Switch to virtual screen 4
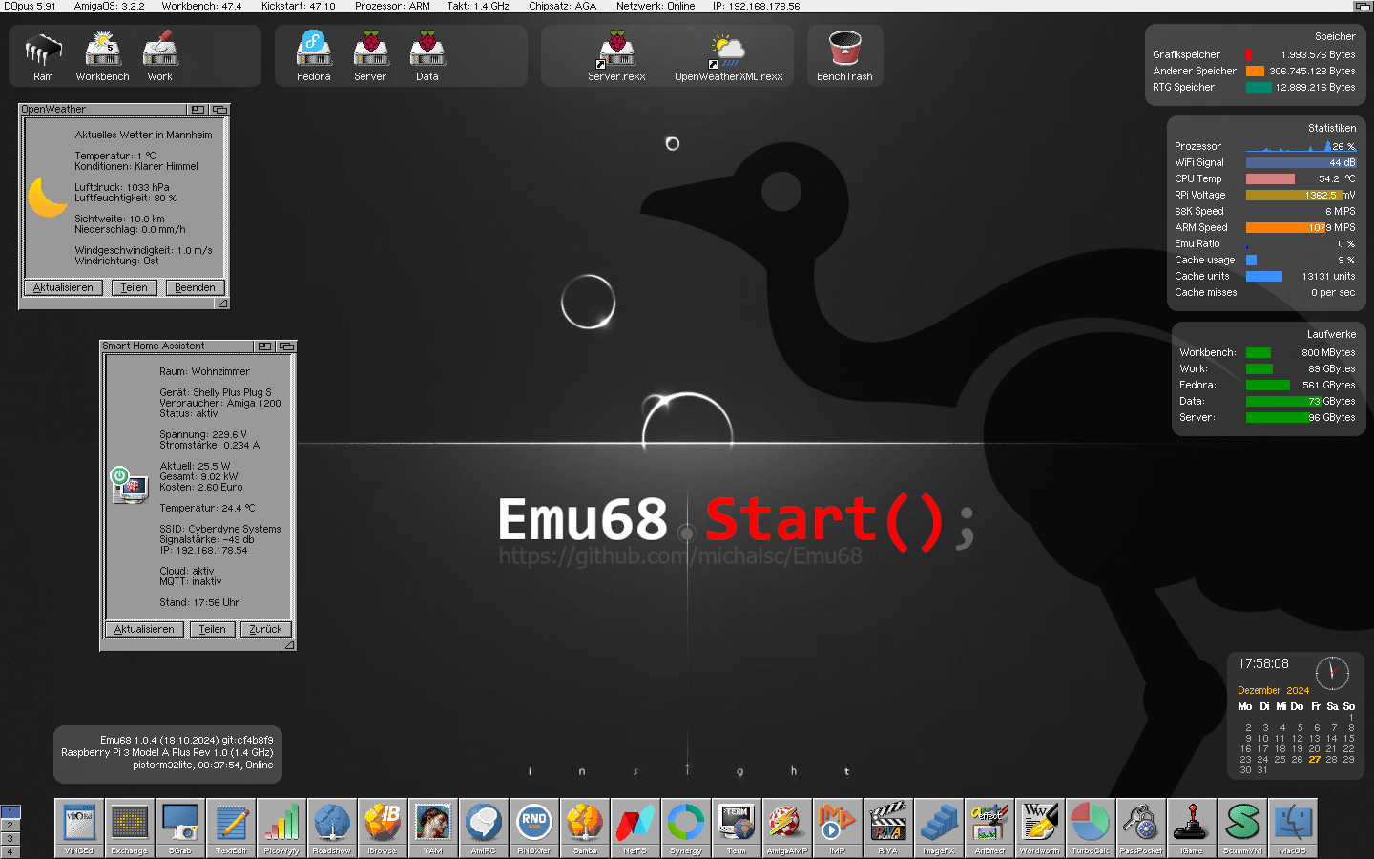 tap(10, 851)
